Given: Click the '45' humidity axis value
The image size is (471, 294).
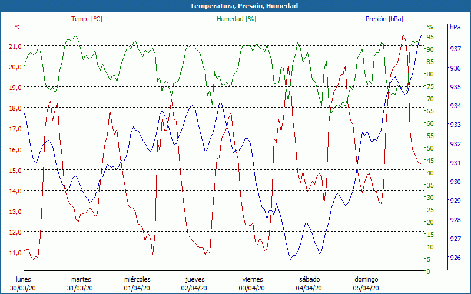Looking at the screenshot, I should (430, 161).
